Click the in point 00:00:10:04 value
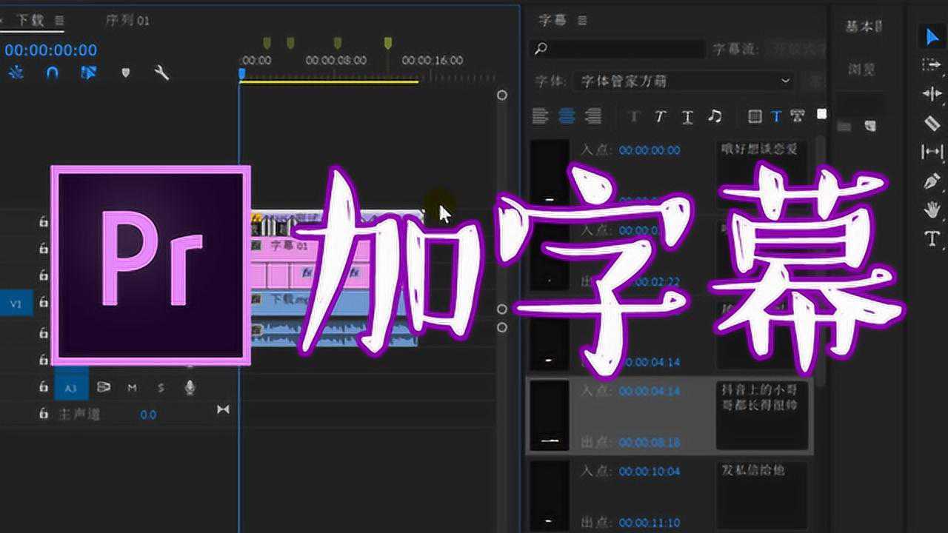This screenshot has width=948, height=533. click(x=650, y=471)
